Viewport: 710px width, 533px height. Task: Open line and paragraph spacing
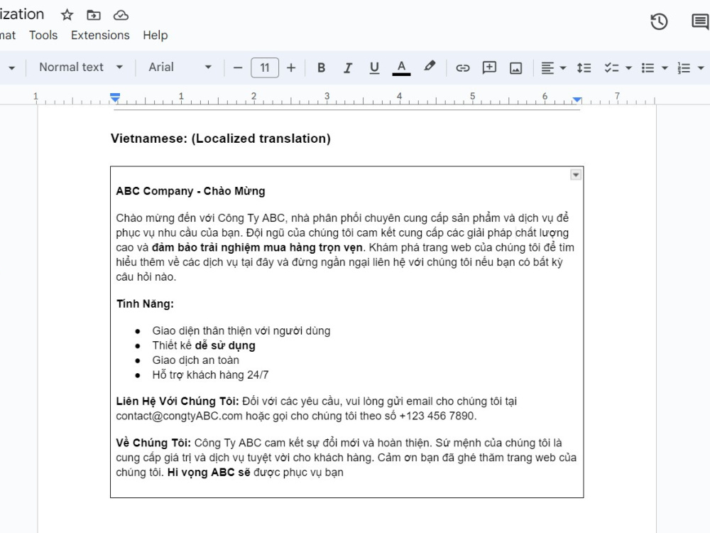[x=584, y=68]
